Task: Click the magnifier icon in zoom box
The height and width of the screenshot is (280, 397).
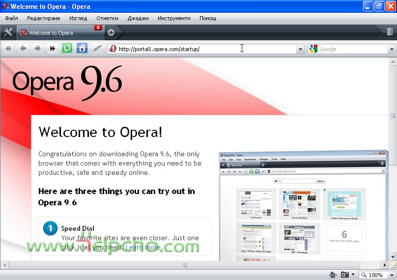Action: pos(364,275)
